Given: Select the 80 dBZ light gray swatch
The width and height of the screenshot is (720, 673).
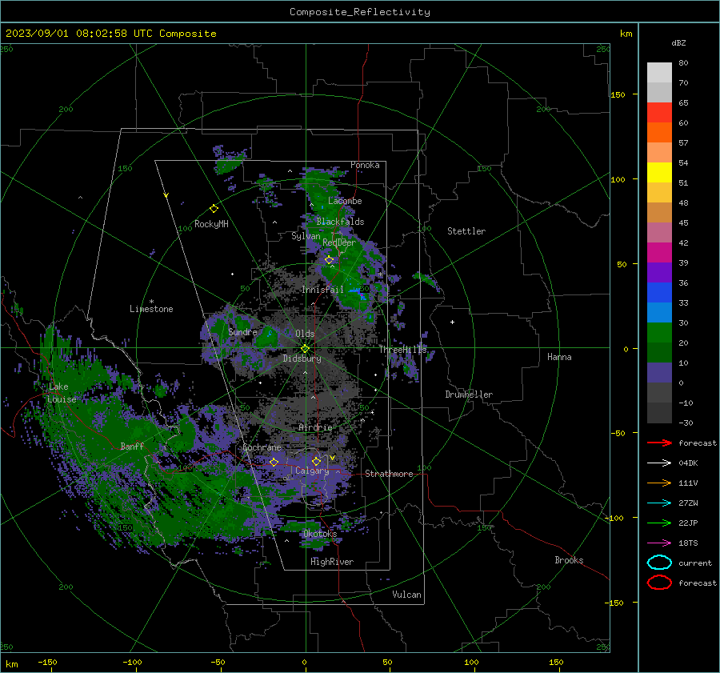Looking at the screenshot, I should click(x=659, y=72).
